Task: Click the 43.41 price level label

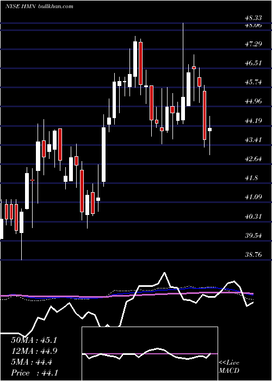Action: 254,140
